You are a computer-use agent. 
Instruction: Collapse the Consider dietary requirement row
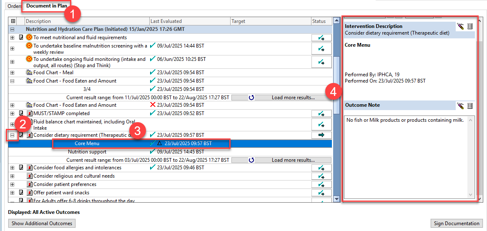point(13,136)
